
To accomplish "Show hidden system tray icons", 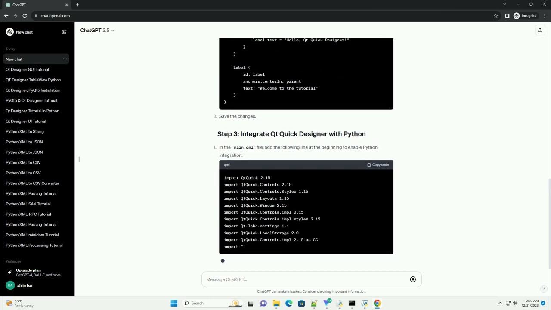I will [x=500, y=303].
